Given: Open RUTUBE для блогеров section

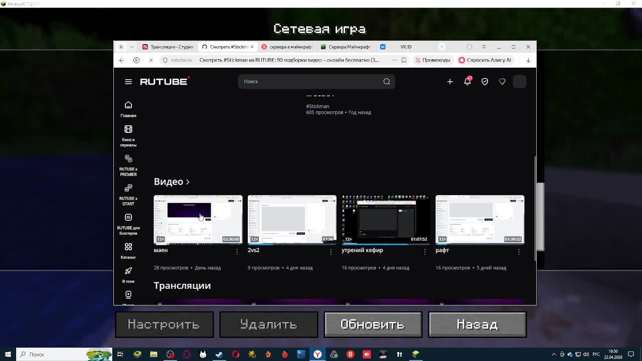Looking at the screenshot, I should pos(128,224).
